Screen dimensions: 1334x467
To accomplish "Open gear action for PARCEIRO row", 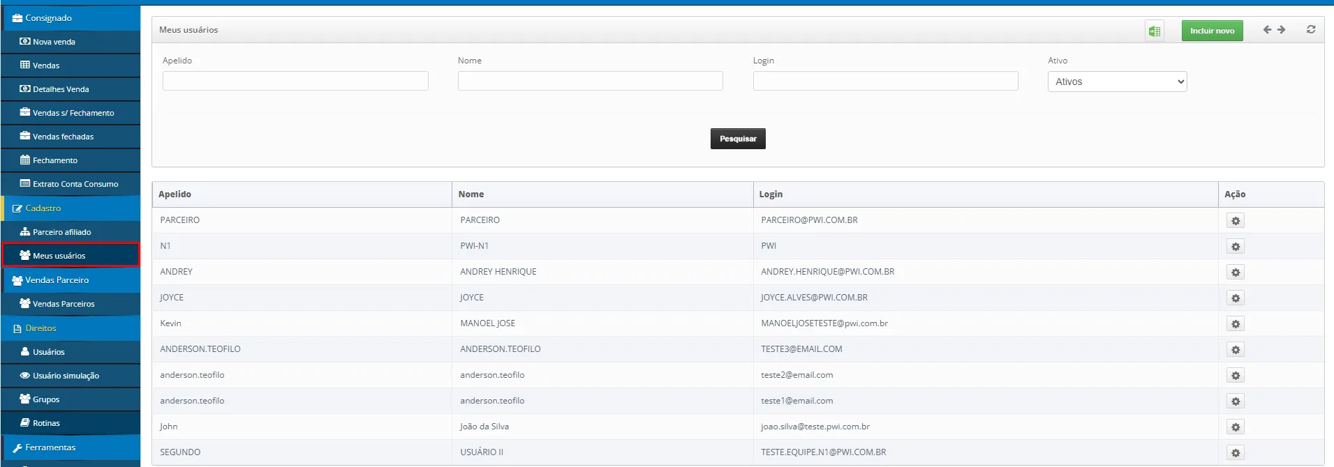I will [1235, 221].
